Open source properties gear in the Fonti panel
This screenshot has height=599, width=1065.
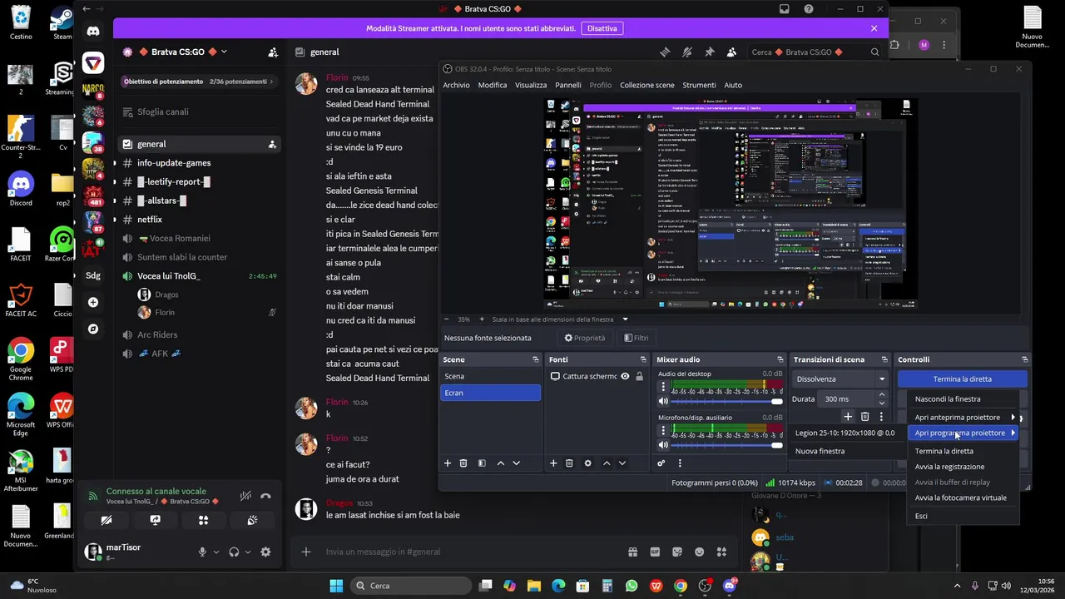(588, 463)
